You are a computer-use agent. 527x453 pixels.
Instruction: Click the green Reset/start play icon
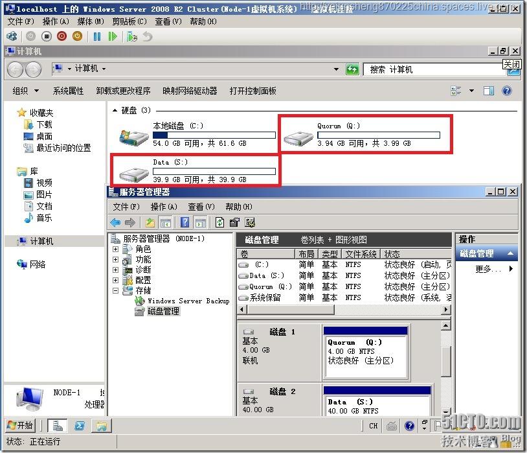point(113,36)
